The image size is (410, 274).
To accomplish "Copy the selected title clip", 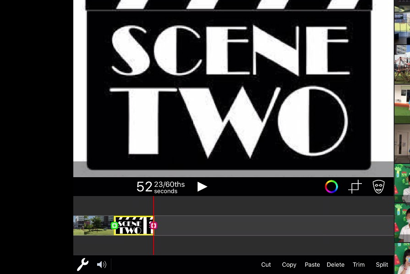I will [x=289, y=264].
